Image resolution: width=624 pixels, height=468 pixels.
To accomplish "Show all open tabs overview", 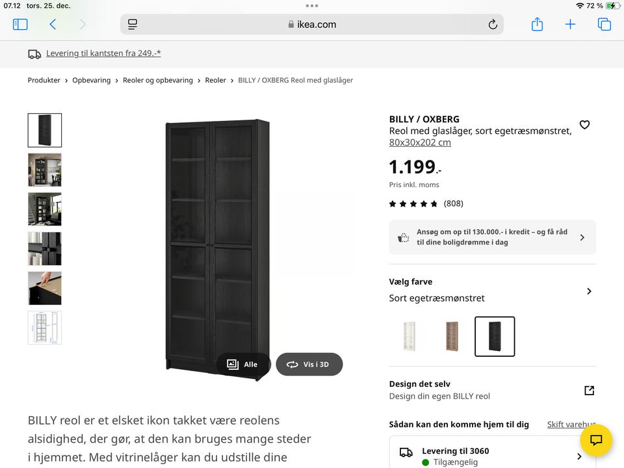I will click(x=604, y=25).
